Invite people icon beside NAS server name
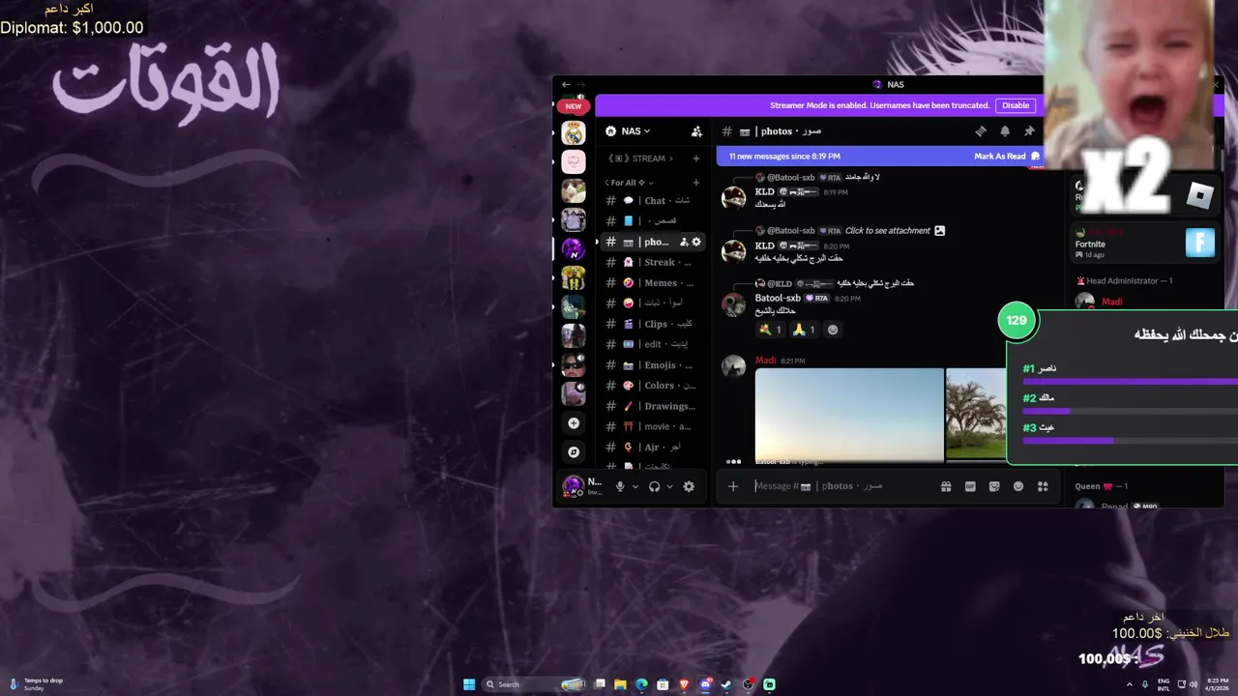Viewport: 1238px width, 696px height. (x=696, y=131)
